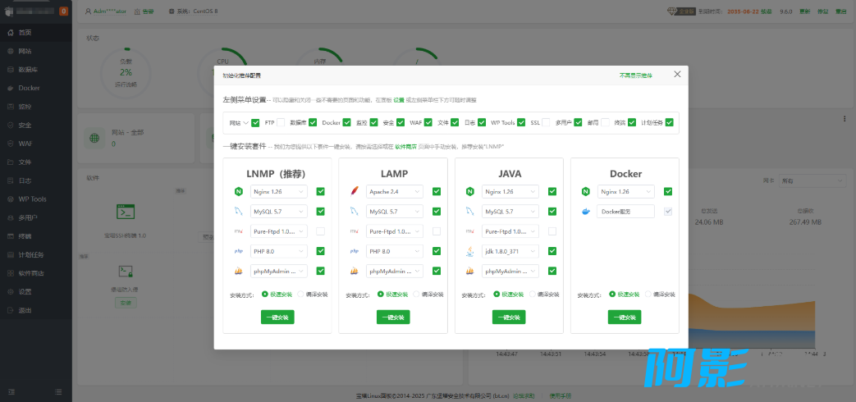Check Pure-Ftpd checkbox in LNMP card
Image resolution: width=856 pixels, height=402 pixels.
(320, 231)
